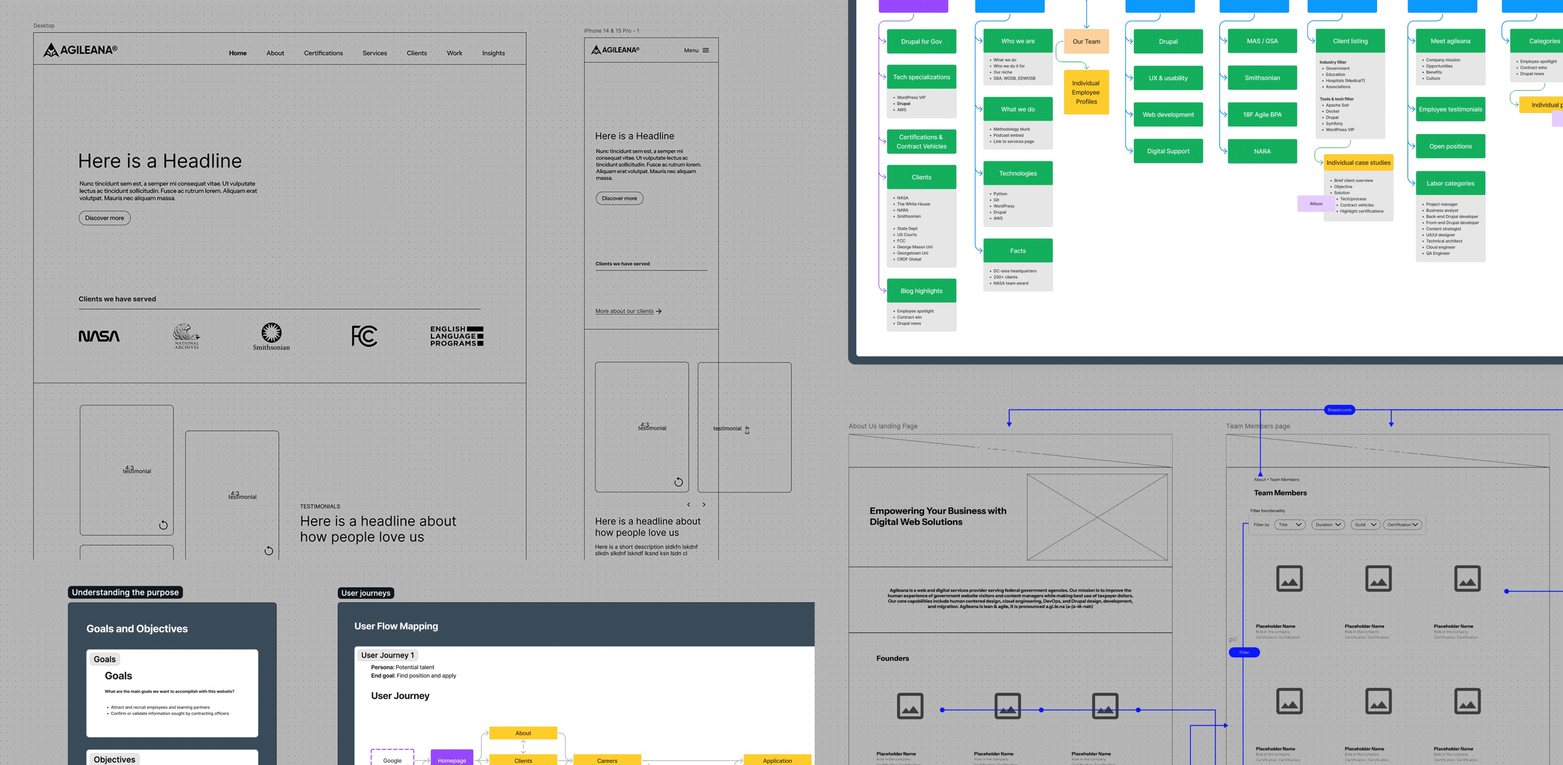Screen dimensions: 1563x765
Task: Click the Agileana logo in desktop header
Action: [80, 50]
